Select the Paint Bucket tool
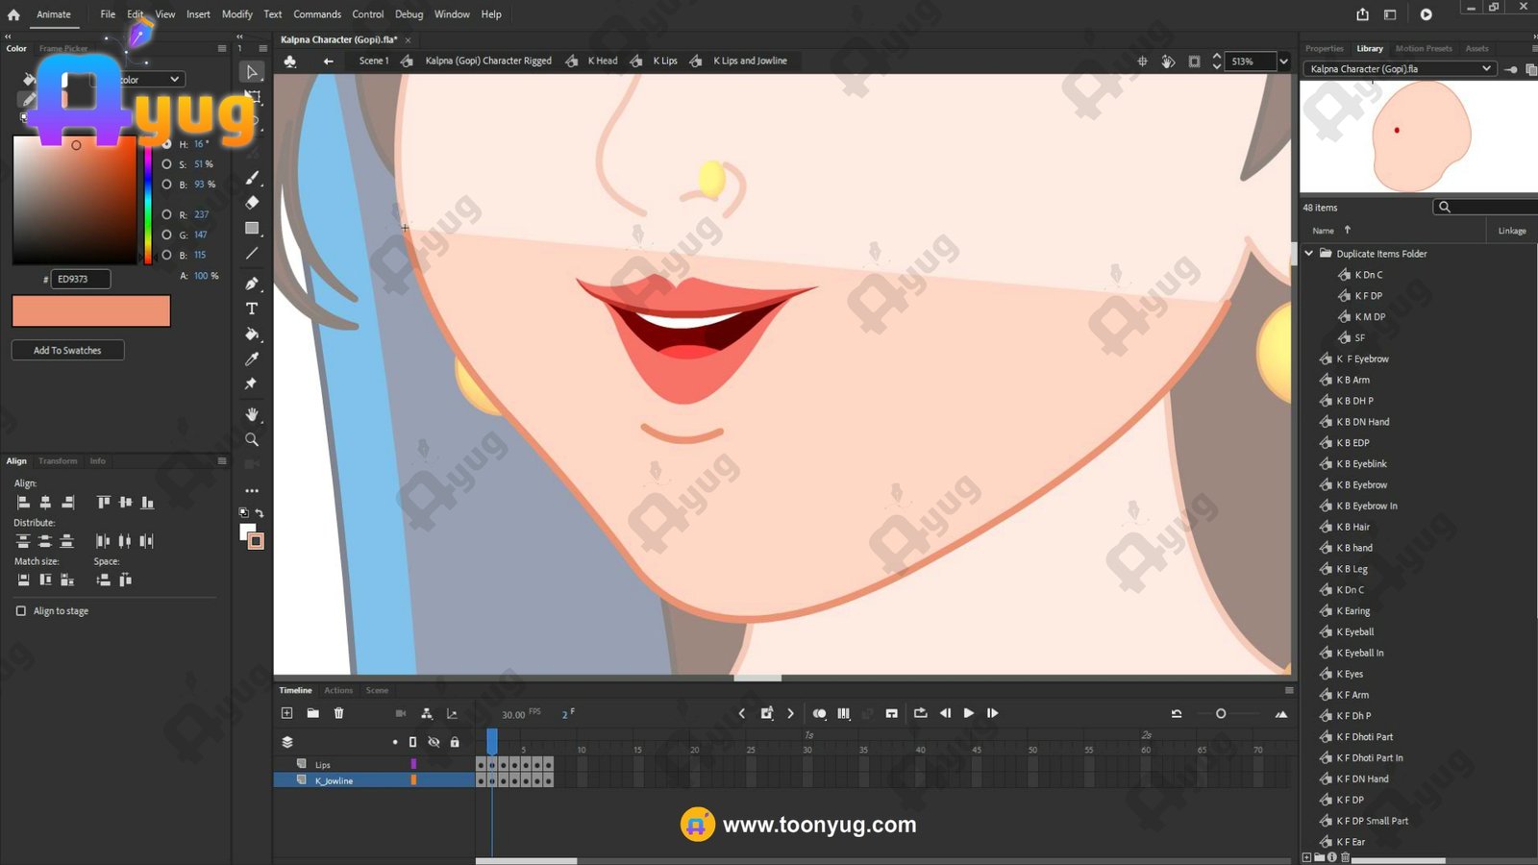 (x=252, y=334)
